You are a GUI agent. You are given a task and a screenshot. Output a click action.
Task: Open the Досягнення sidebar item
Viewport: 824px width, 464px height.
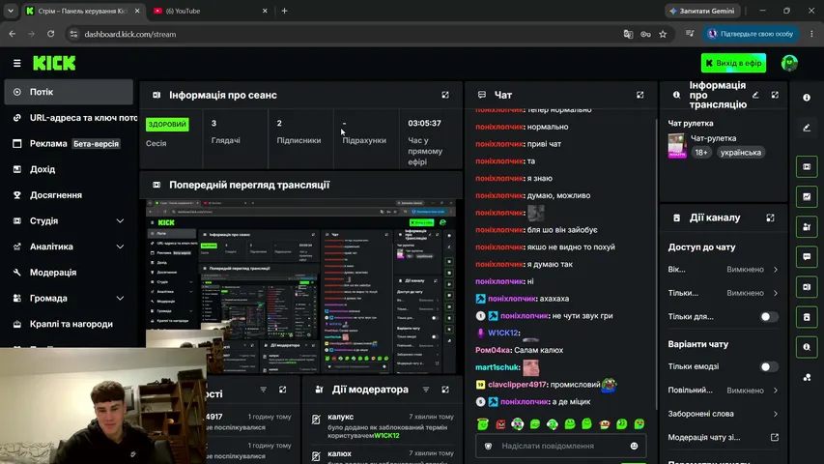[x=69, y=195]
